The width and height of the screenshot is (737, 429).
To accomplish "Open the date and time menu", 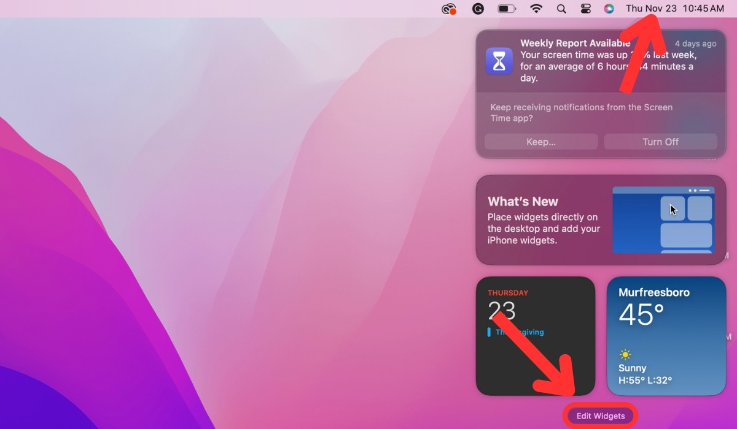I will (x=676, y=9).
